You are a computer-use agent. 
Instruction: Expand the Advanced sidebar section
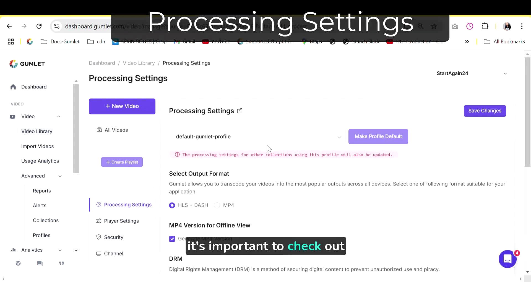[41, 176]
